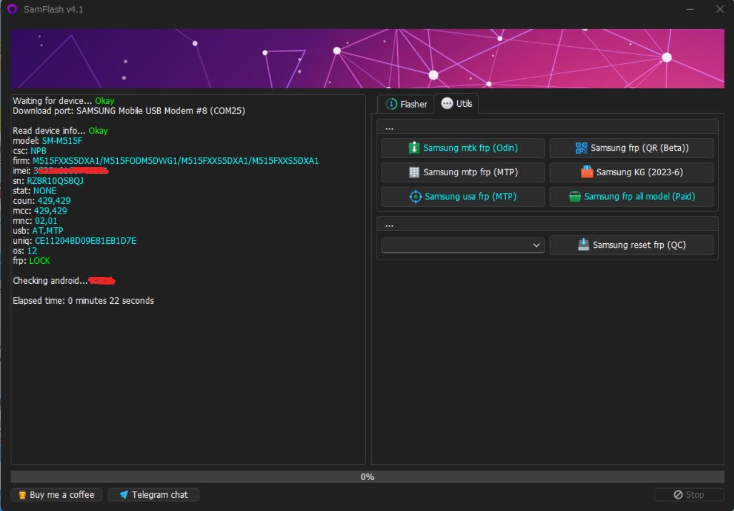734x511 pixels.
Task: Click the QR code icon
Action: click(x=581, y=148)
